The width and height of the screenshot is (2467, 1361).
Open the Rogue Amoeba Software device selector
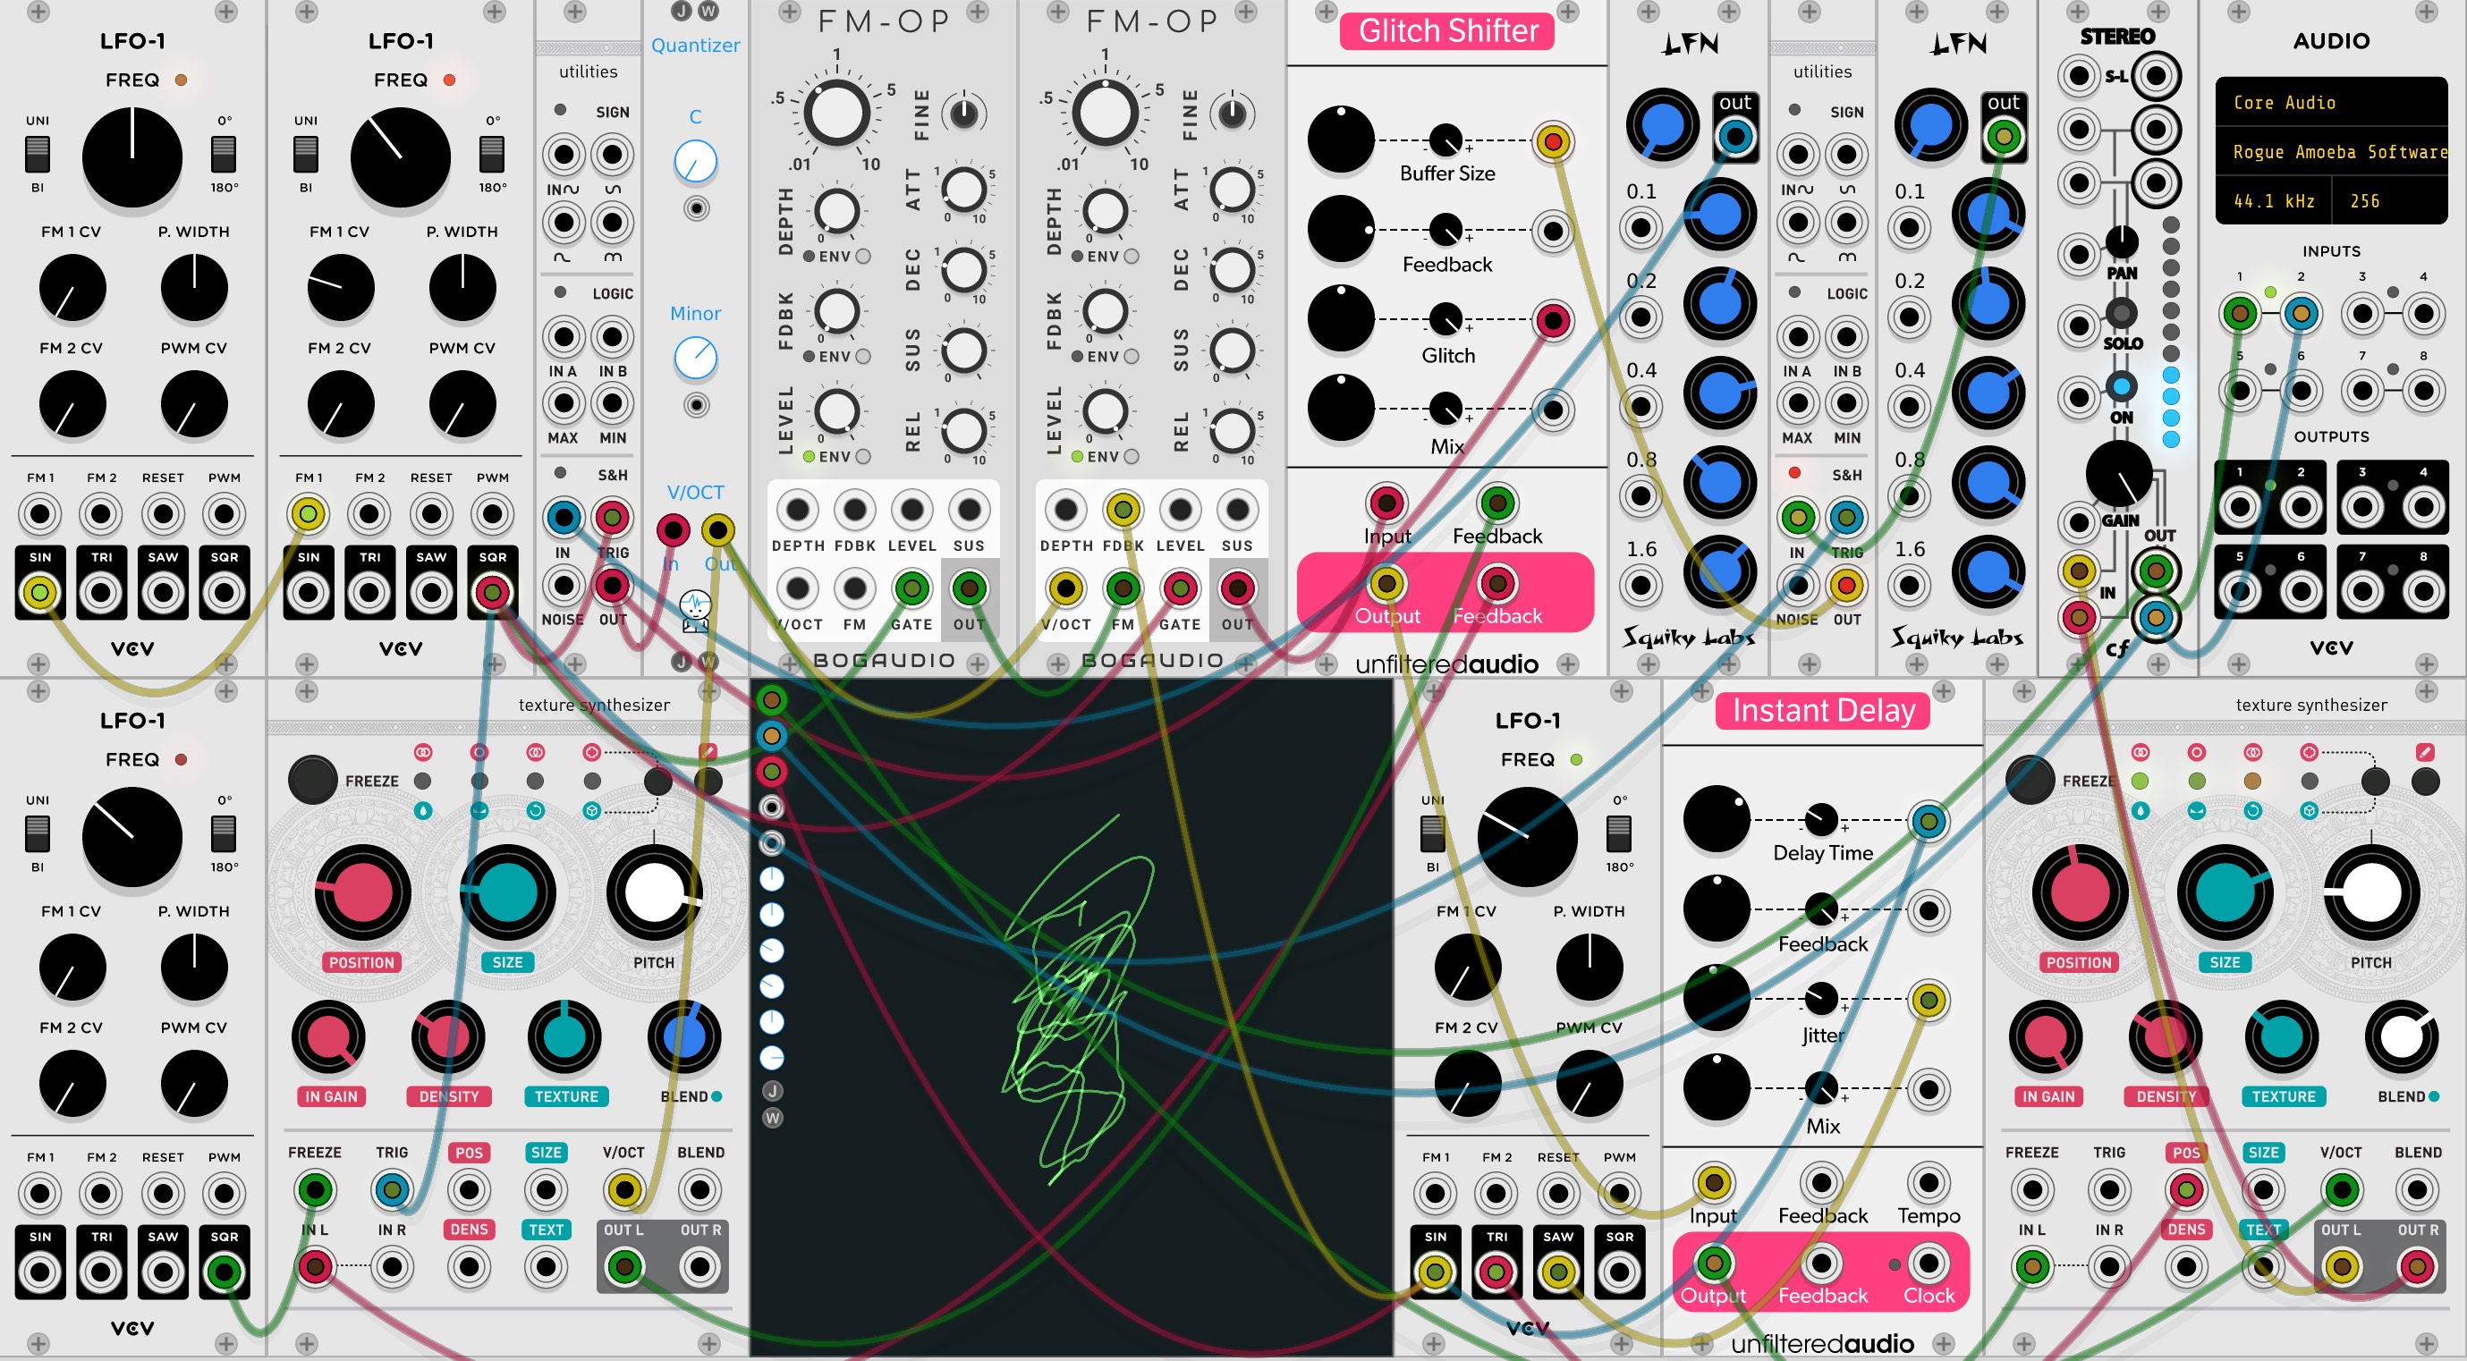coord(2331,152)
